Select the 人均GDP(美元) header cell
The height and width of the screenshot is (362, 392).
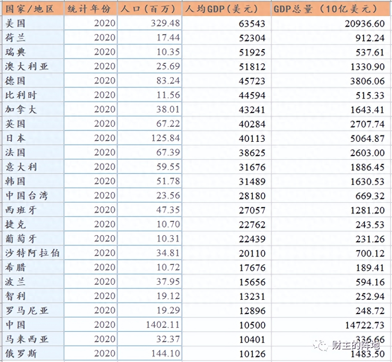coord(221,9)
